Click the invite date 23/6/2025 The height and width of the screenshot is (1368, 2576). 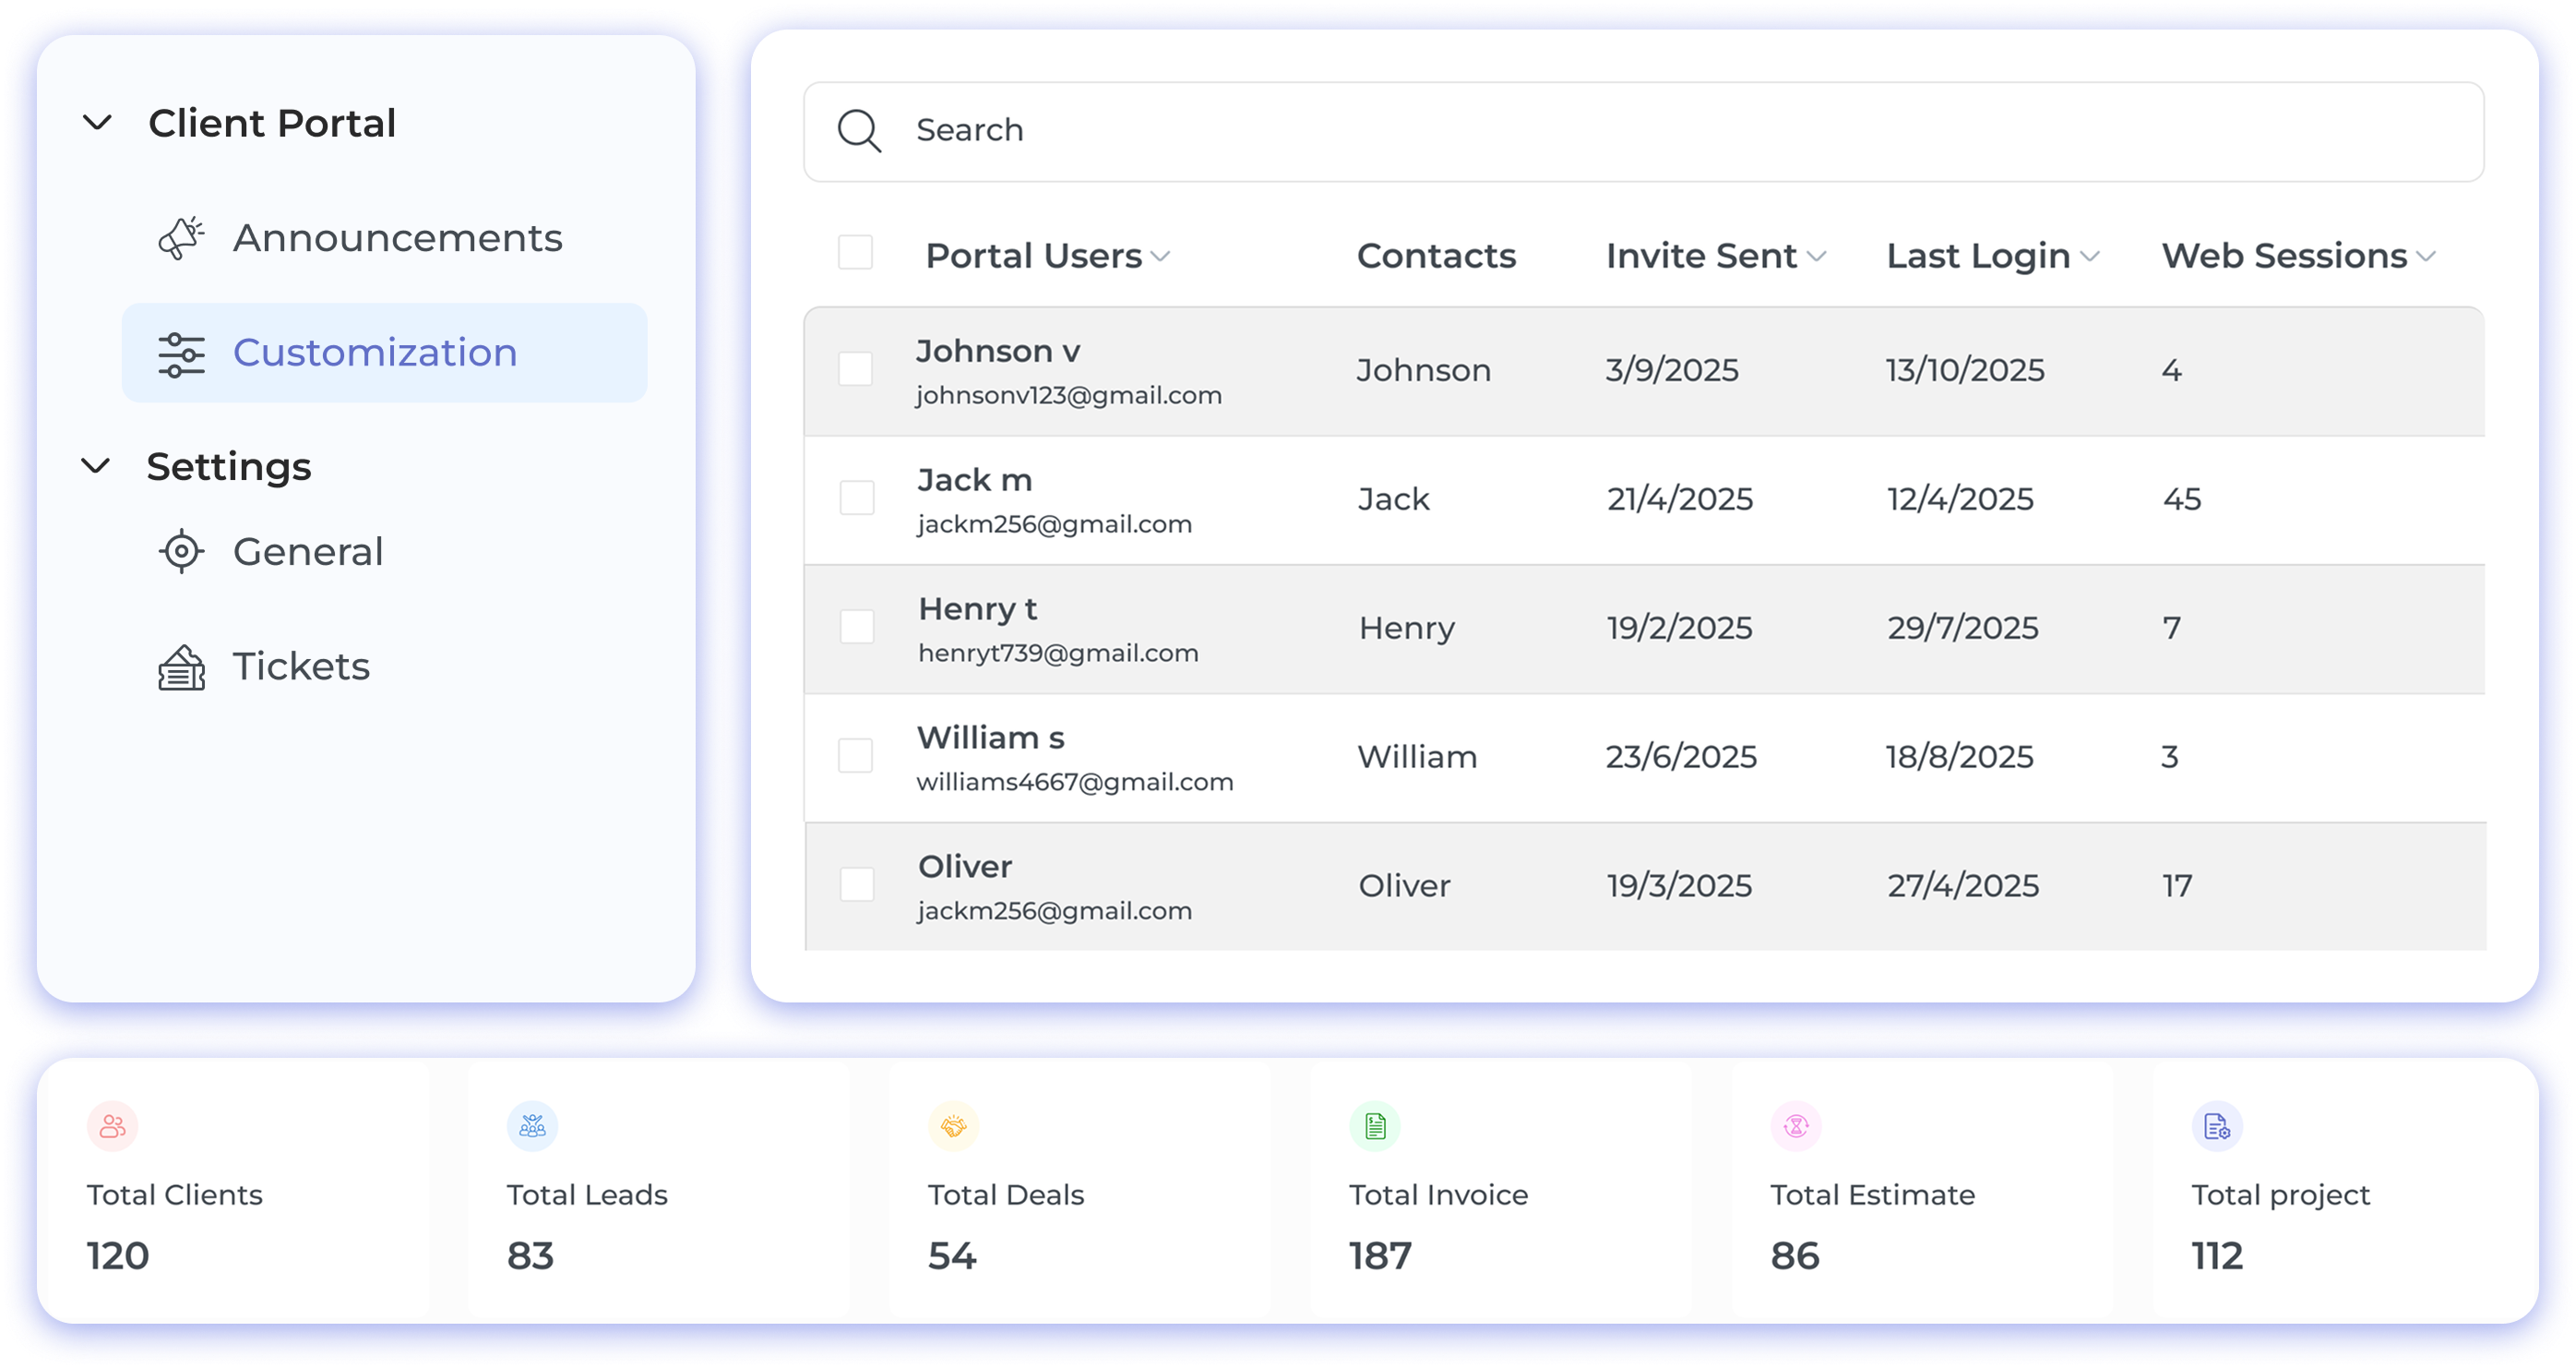point(1680,758)
